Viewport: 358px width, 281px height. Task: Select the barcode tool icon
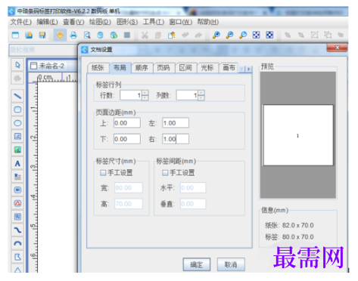tap(17, 190)
